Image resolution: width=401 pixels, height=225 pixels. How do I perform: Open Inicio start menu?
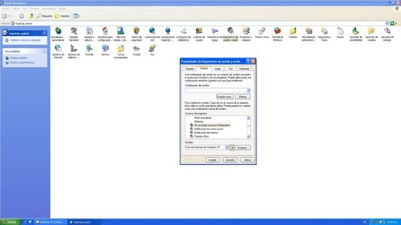pos(10,222)
